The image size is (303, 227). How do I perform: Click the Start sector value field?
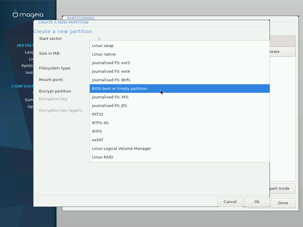(x=99, y=39)
